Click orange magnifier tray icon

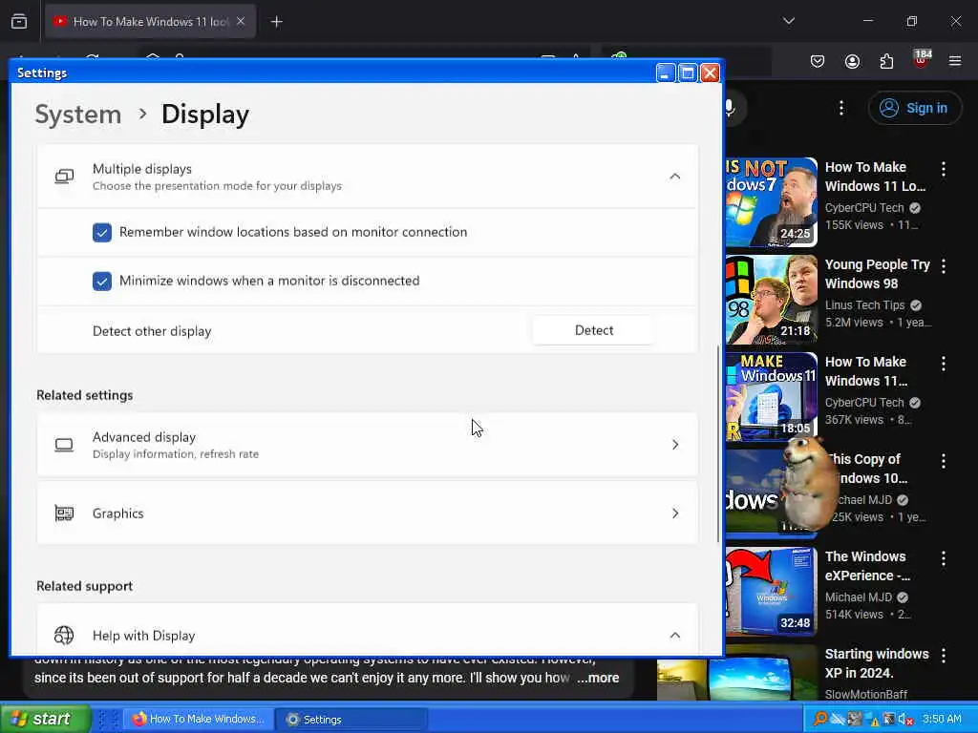820,719
